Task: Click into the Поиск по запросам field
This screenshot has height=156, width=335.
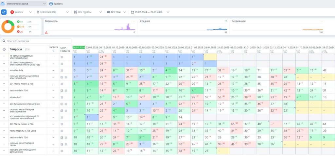Action: pos(36,41)
